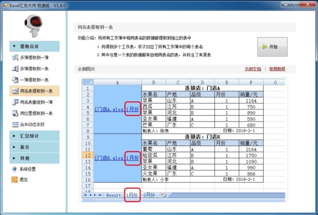Select 多簿提取到一表 menu item
This screenshot has height=215, width=318.
(34, 69)
